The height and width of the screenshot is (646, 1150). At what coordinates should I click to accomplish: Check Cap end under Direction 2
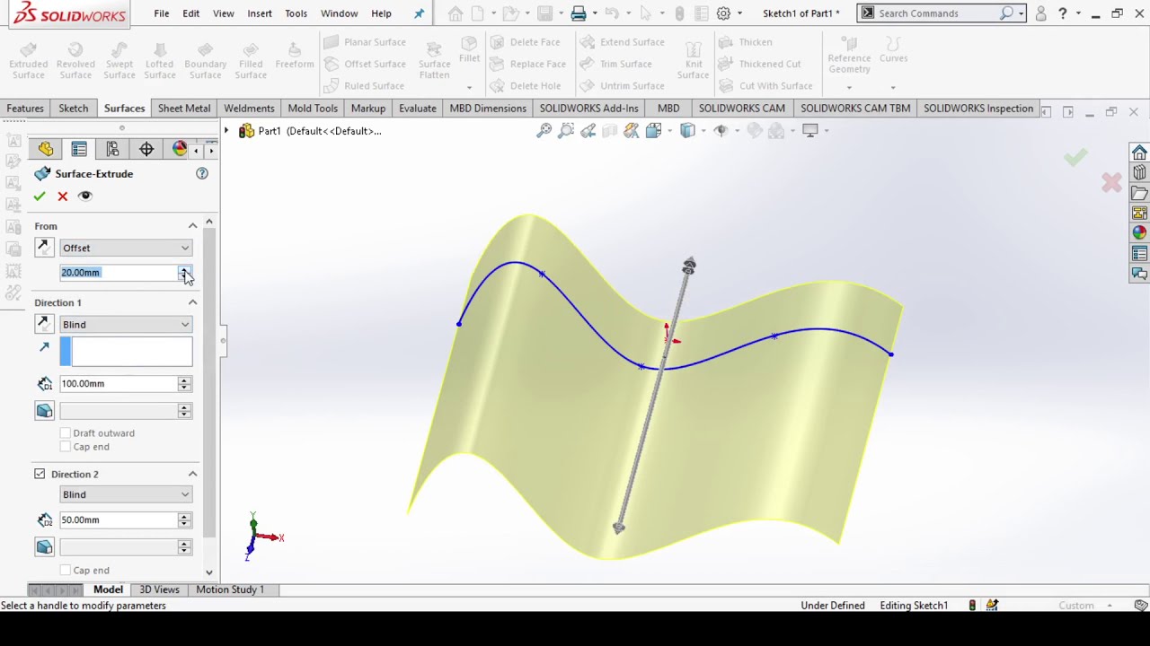click(x=65, y=571)
